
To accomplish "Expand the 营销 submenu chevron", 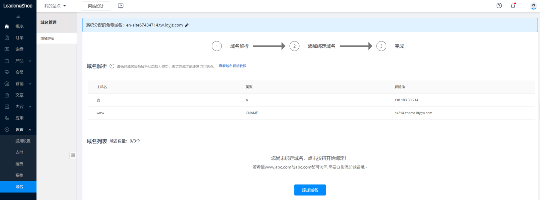I will [30, 84].
